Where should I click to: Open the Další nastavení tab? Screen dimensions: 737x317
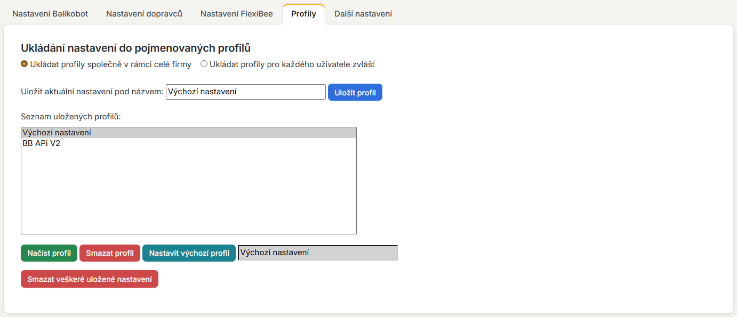coord(363,14)
